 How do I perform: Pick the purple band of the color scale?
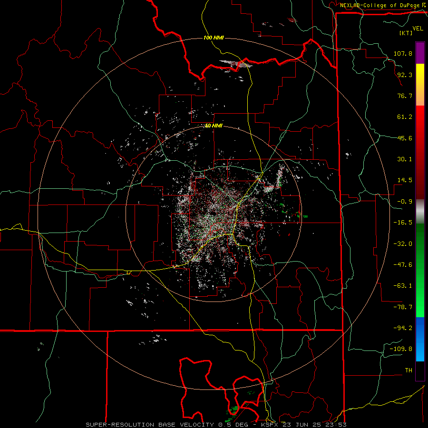click(420, 53)
